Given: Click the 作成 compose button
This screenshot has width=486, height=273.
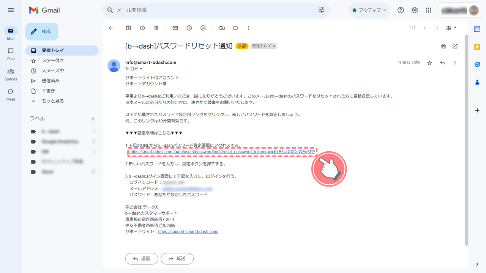Looking at the screenshot, I should coord(42,31).
